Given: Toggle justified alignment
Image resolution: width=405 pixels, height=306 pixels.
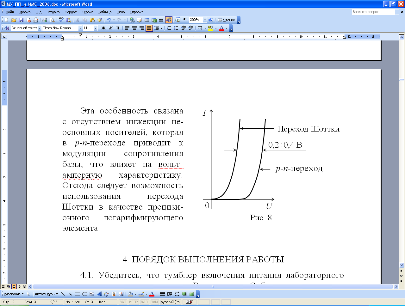Looking at the screenshot, I should click(x=149, y=28).
